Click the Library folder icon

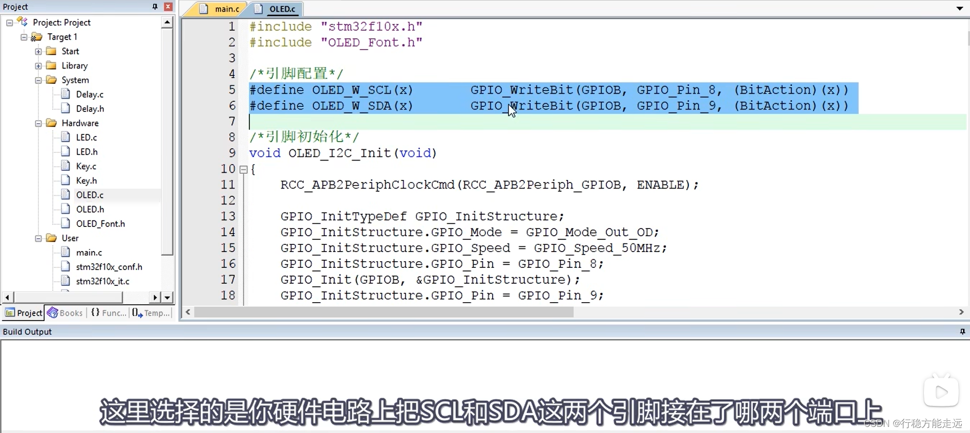click(51, 65)
